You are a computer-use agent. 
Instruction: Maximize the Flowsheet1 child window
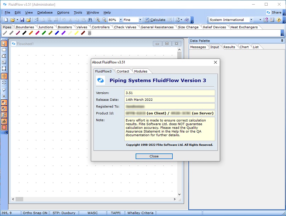coord(167,43)
